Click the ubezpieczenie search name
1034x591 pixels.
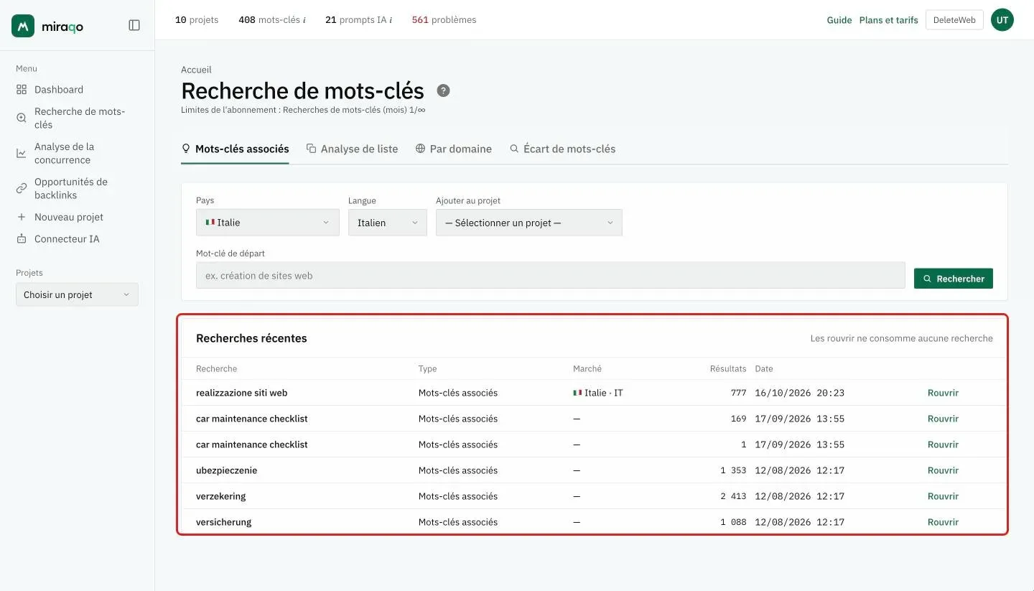coord(226,470)
